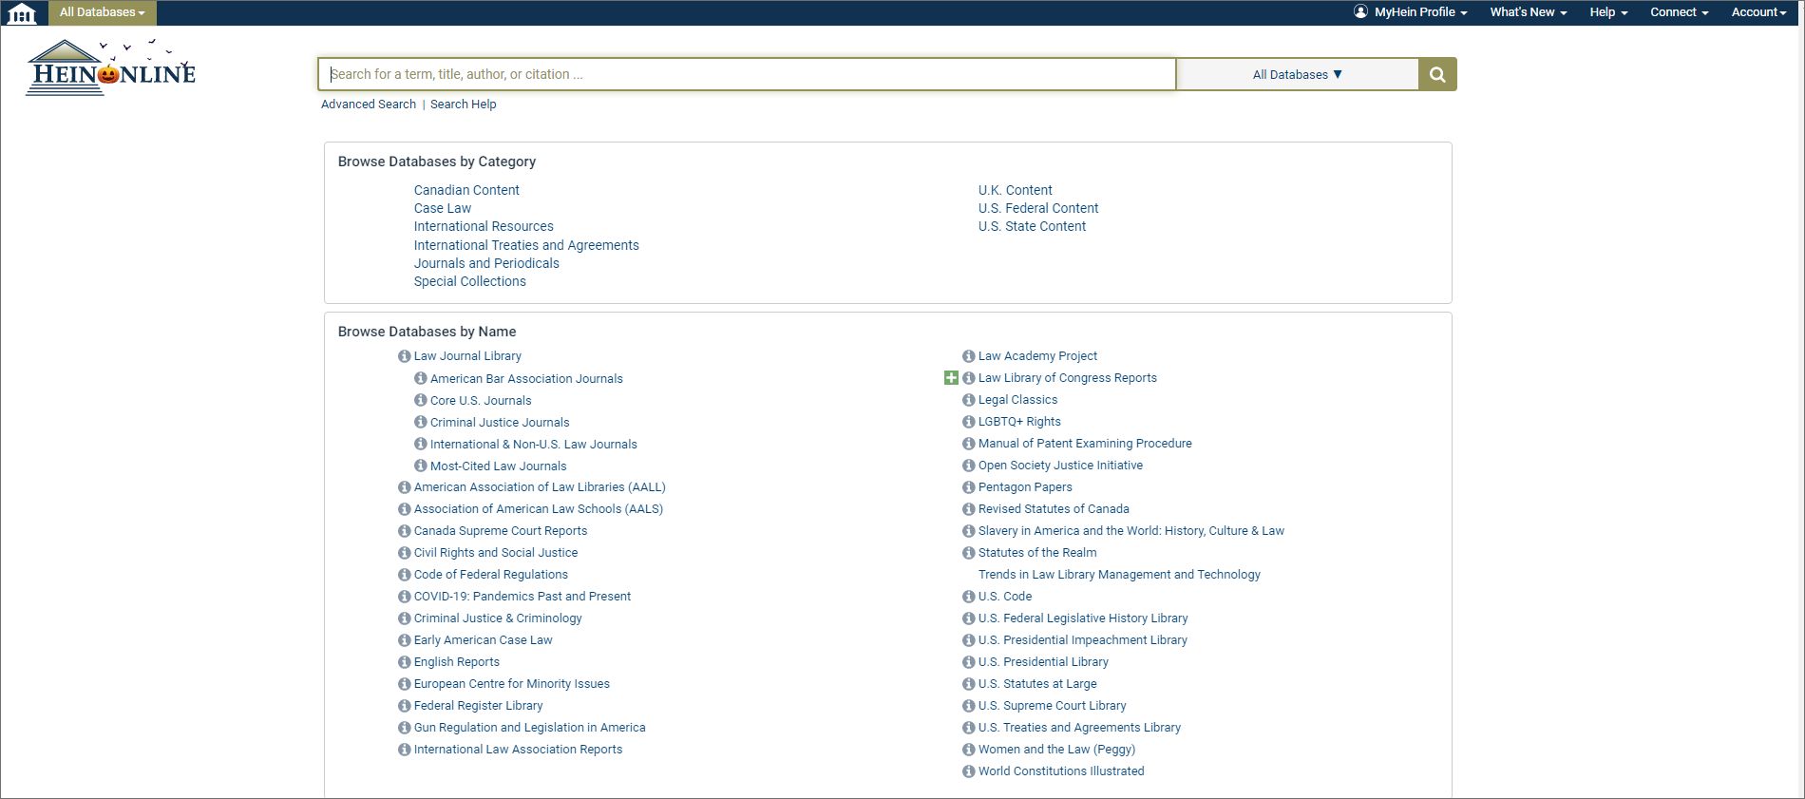
Task: Open info icon for Women and the Law (Peggy)
Action: point(968,750)
